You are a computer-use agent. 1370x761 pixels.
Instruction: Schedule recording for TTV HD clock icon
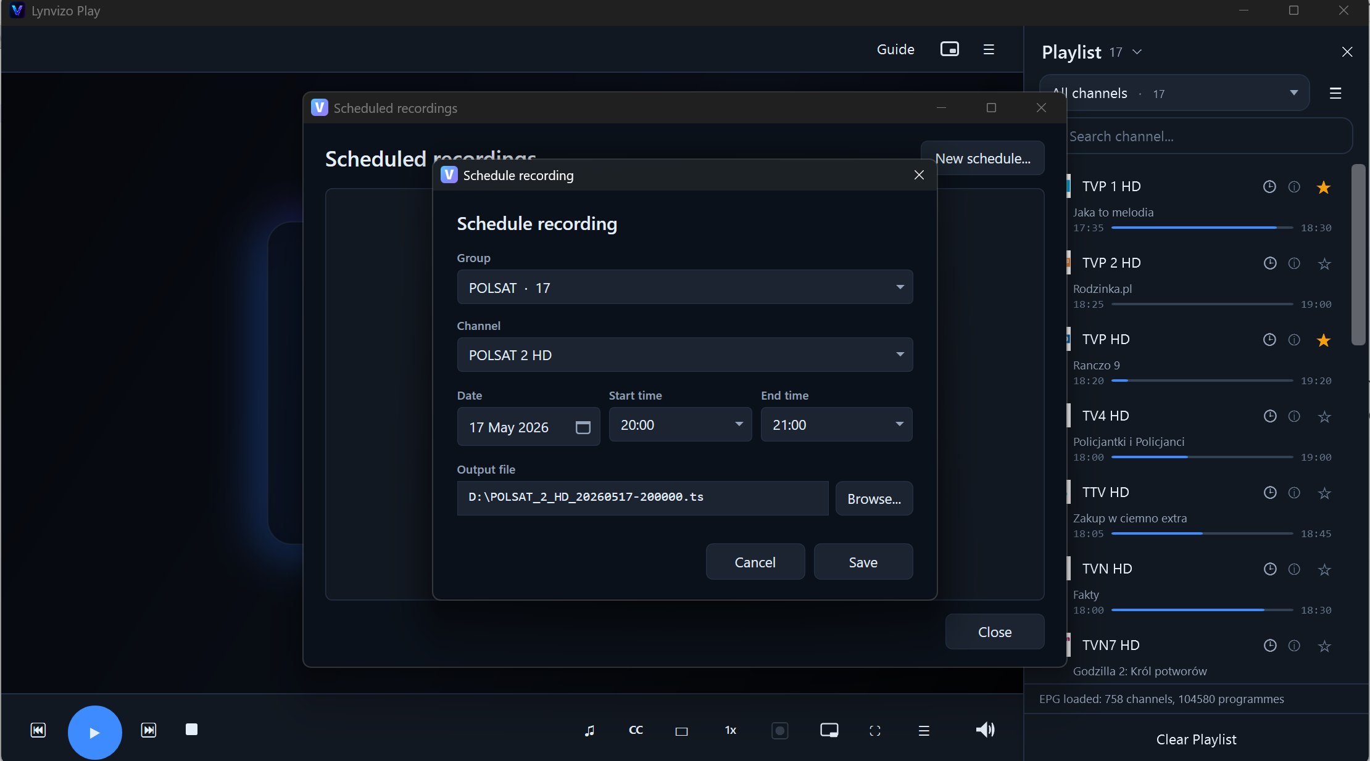click(x=1269, y=493)
